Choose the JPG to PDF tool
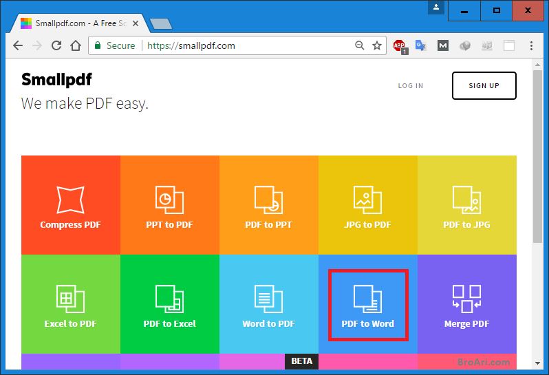 367,205
